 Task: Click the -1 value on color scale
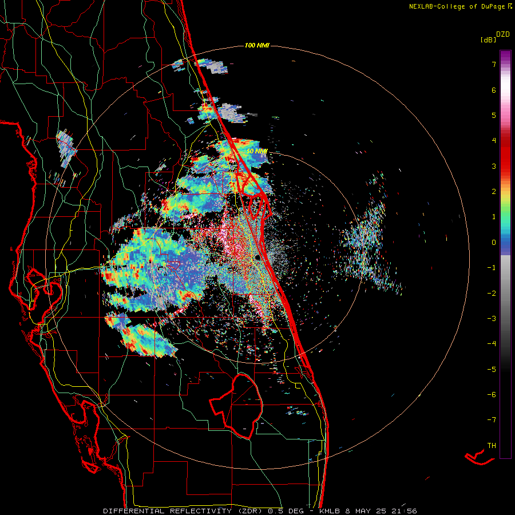(x=492, y=268)
